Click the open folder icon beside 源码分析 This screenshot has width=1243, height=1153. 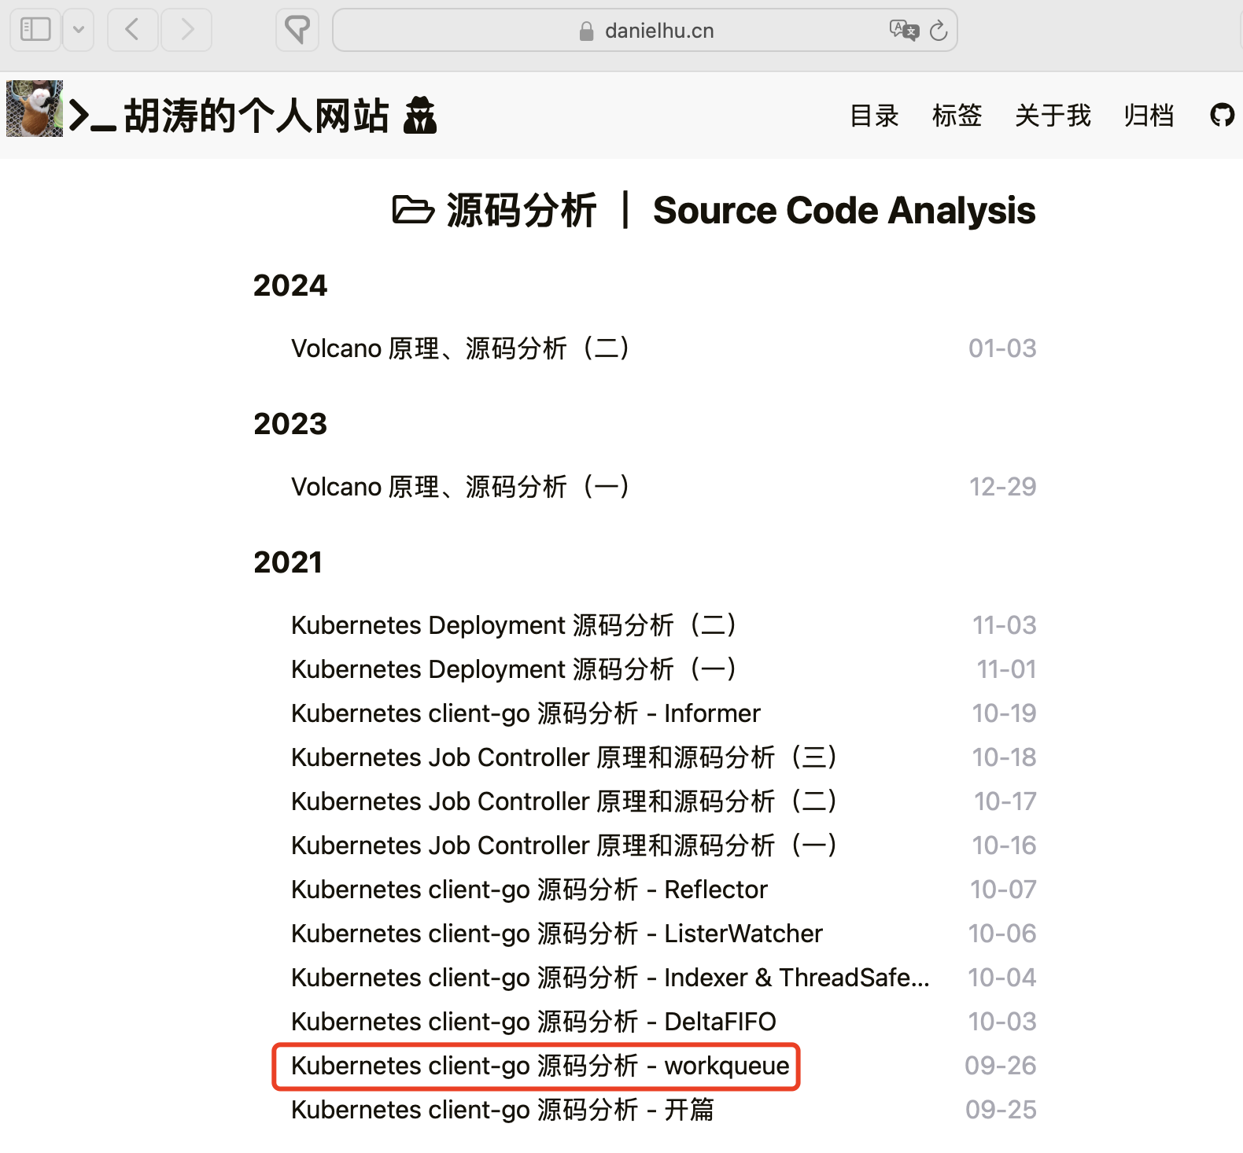click(413, 211)
